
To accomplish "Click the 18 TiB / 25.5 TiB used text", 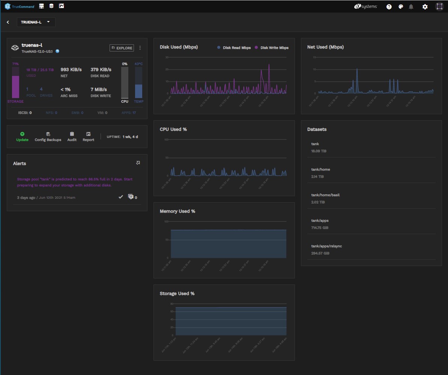I will pyautogui.click(x=40, y=70).
